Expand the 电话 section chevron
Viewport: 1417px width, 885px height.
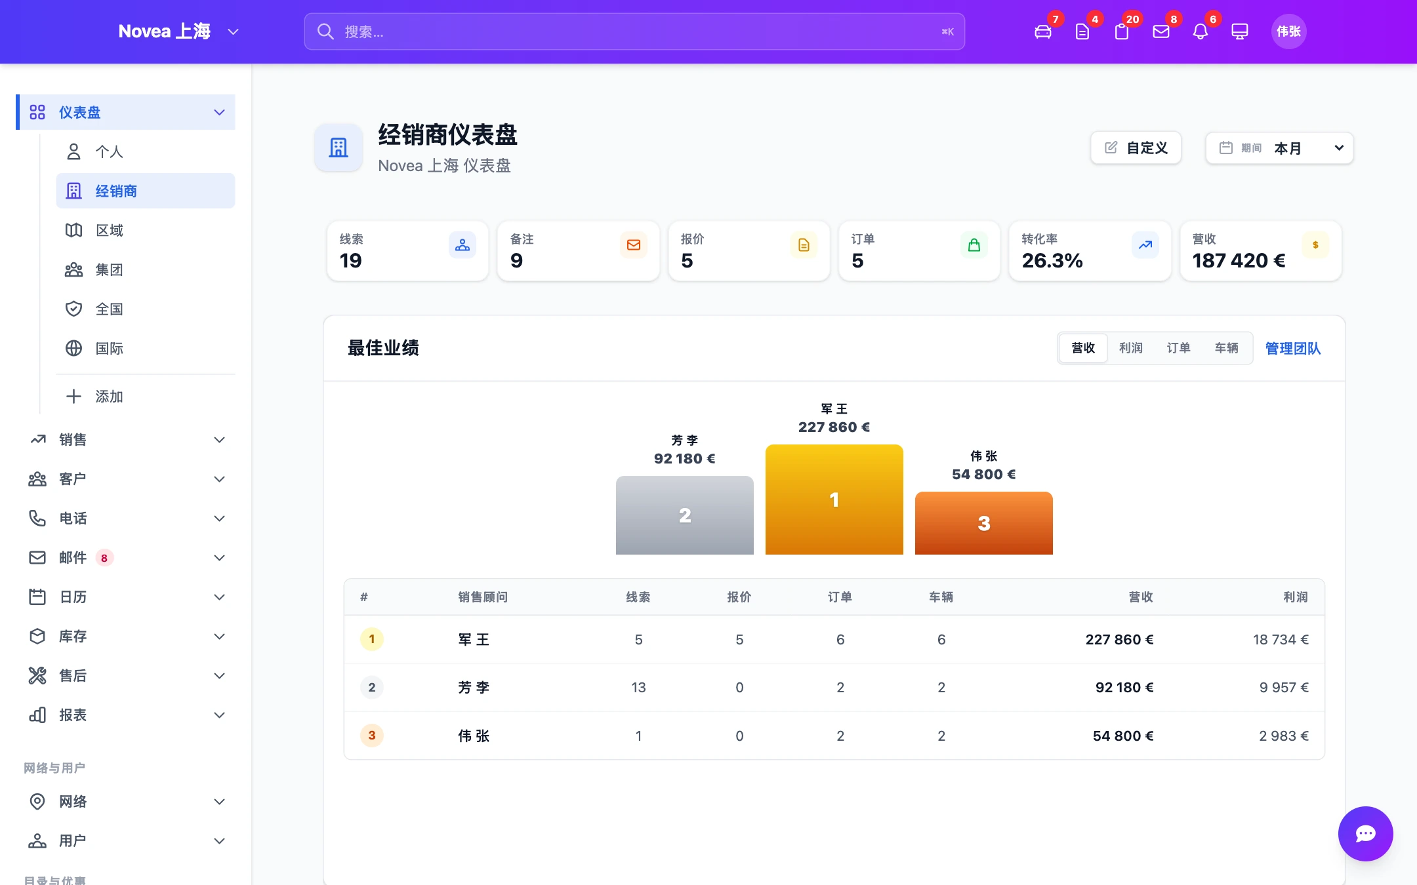[x=219, y=518]
